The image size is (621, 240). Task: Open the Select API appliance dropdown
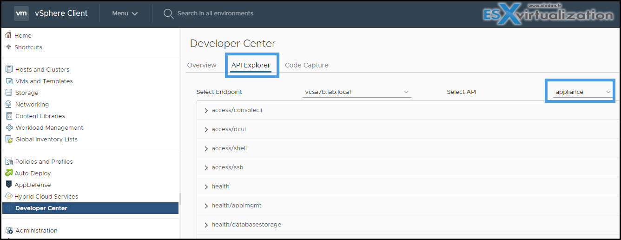(x=583, y=92)
